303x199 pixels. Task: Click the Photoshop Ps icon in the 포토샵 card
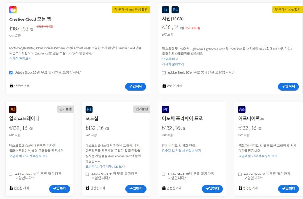(x=89, y=109)
